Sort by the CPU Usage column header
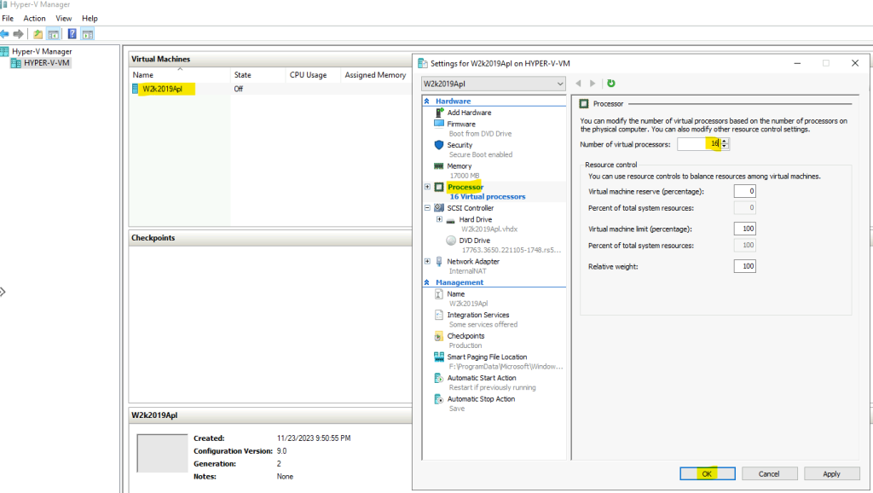873x493 pixels. (312, 75)
